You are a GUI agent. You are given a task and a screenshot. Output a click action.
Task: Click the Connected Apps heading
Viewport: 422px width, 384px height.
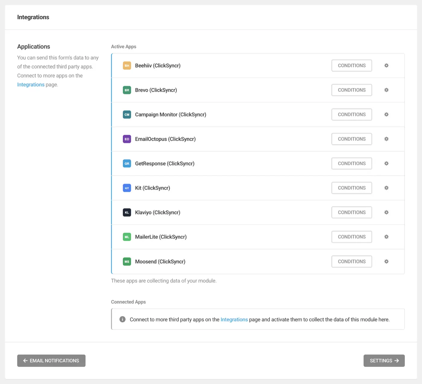(128, 302)
